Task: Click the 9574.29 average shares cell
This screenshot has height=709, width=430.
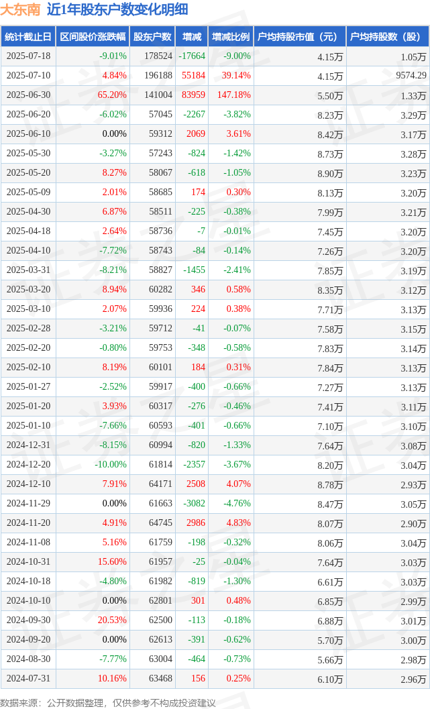Action: 411,76
